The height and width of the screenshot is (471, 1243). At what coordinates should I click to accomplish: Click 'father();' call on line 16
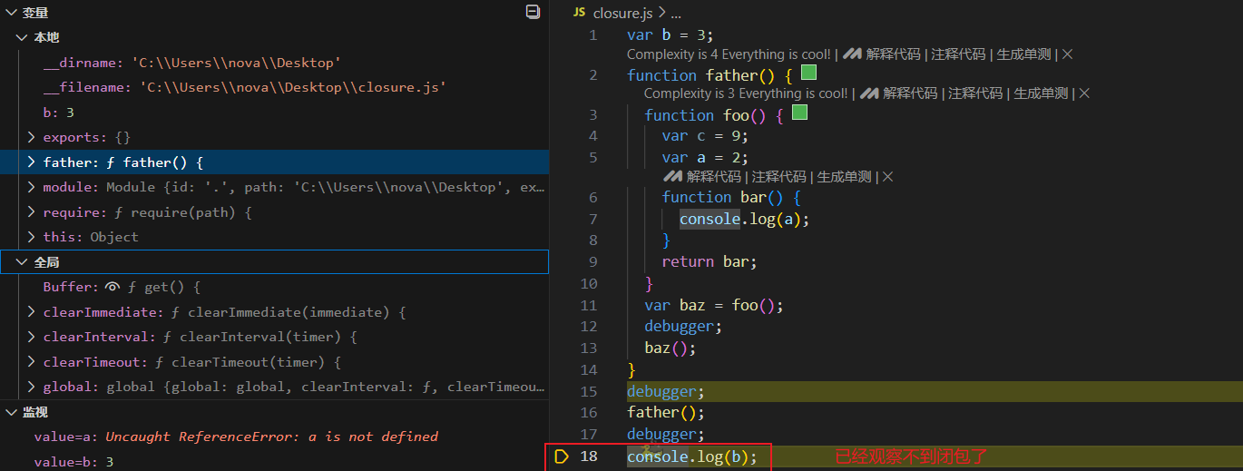pyautogui.click(x=666, y=413)
